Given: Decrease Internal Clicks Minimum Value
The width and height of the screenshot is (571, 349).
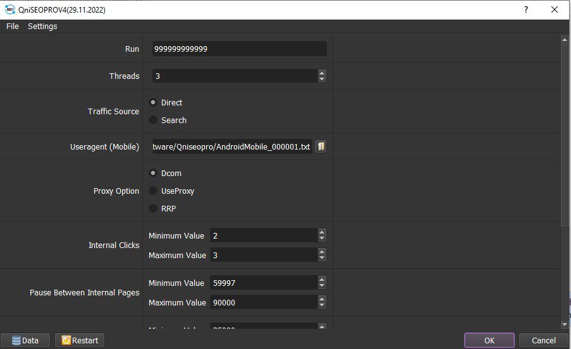Looking at the screenshot, I should tap(322, 239).
